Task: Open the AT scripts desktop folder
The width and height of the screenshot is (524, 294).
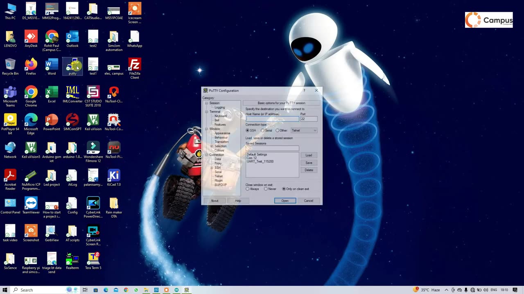Action: click(x=72, y=233)
